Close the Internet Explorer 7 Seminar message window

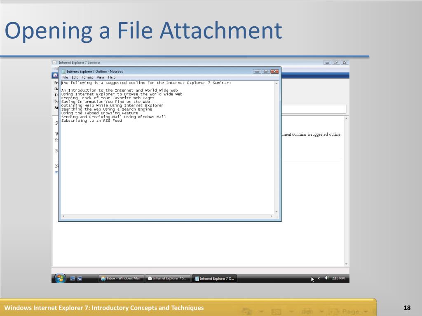point(345,63)
